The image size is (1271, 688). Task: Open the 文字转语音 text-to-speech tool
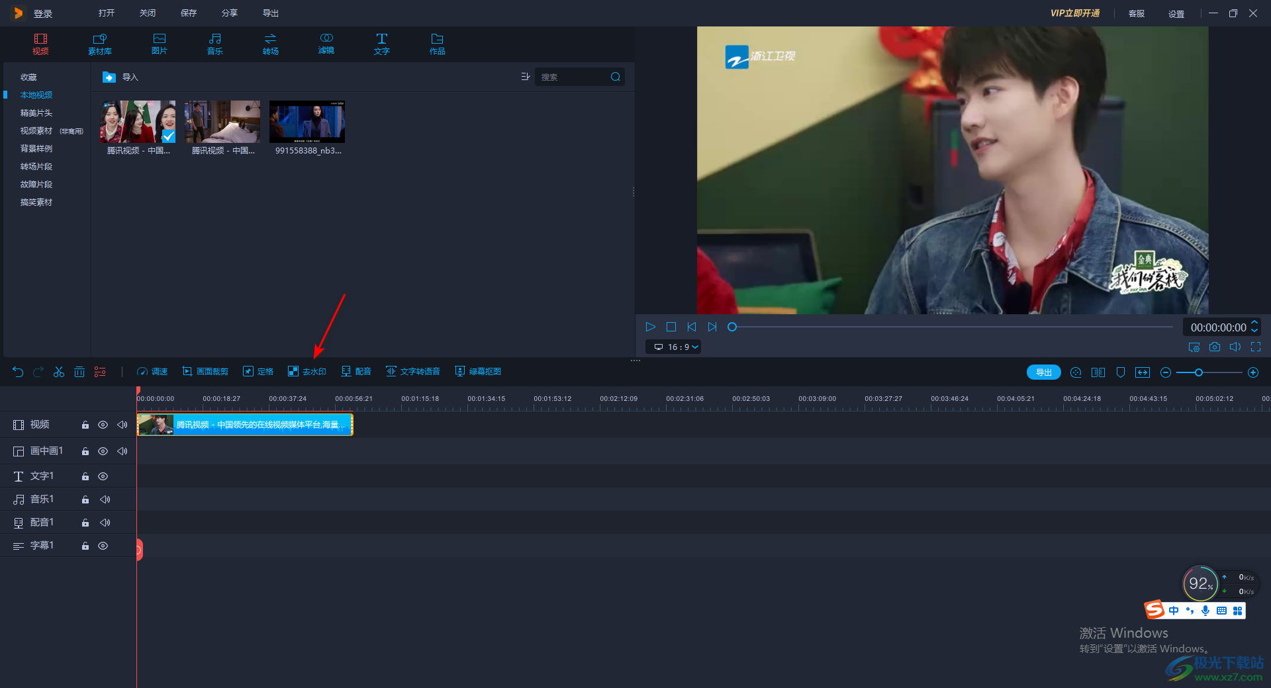[x=413, y=372]
